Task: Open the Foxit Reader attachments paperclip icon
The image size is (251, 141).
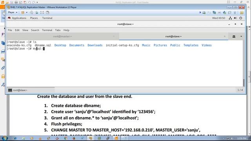Action: pos(3,68)
